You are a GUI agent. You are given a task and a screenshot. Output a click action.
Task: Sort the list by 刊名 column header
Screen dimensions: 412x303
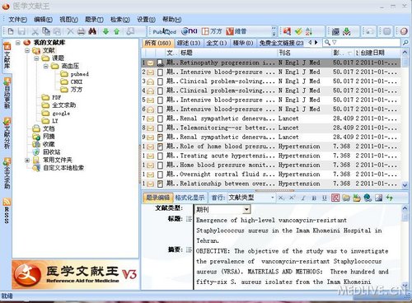(304, 53)
